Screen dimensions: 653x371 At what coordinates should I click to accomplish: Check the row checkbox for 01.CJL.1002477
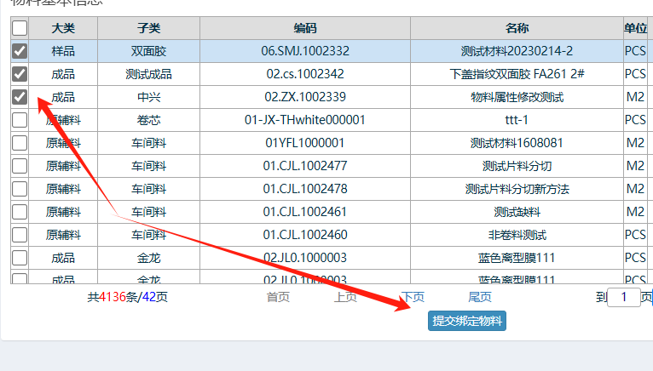click(20, 166)
